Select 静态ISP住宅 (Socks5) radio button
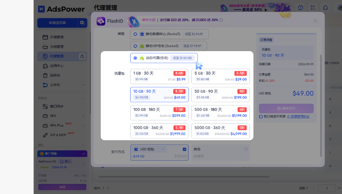342x194 pixels. tap(135, 46)
